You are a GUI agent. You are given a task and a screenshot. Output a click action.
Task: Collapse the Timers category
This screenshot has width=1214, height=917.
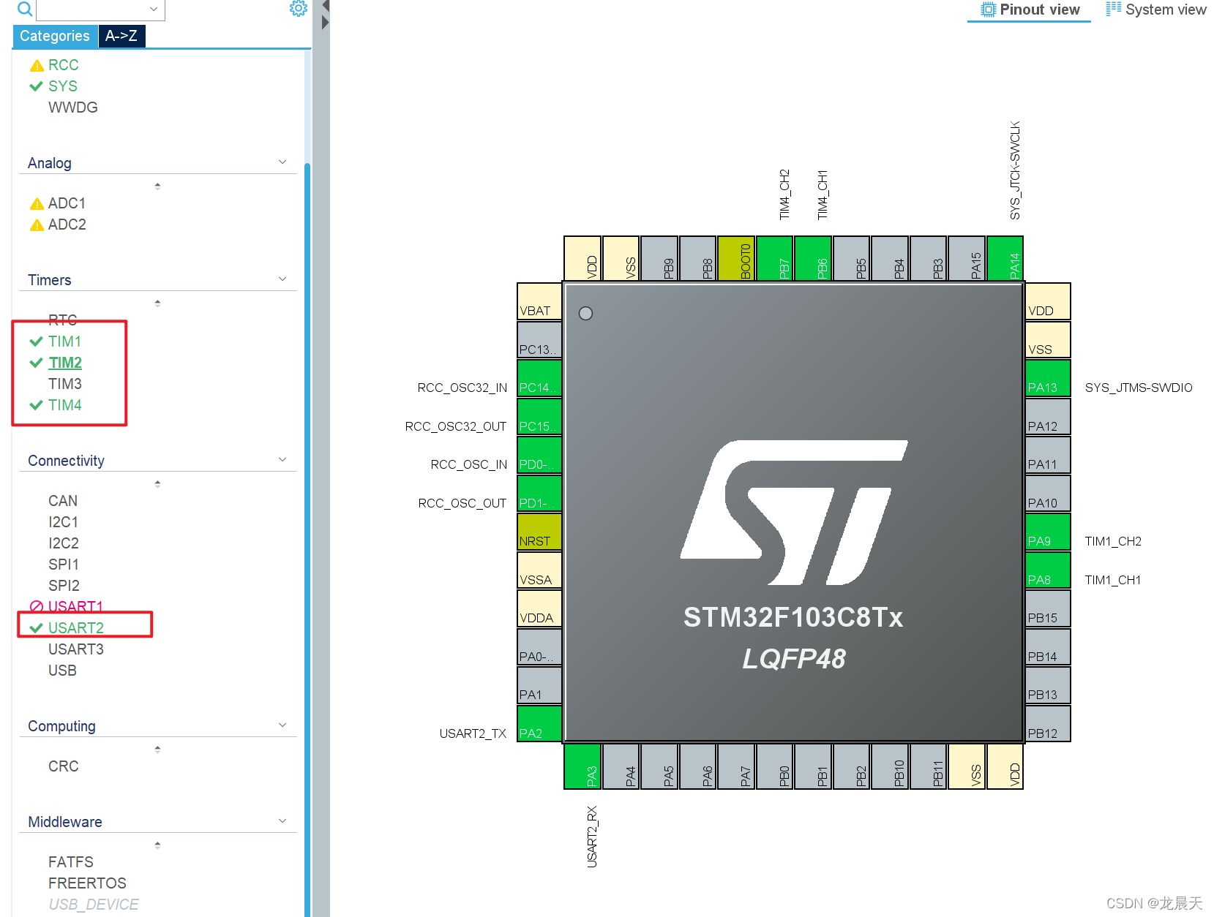point(282,279)
